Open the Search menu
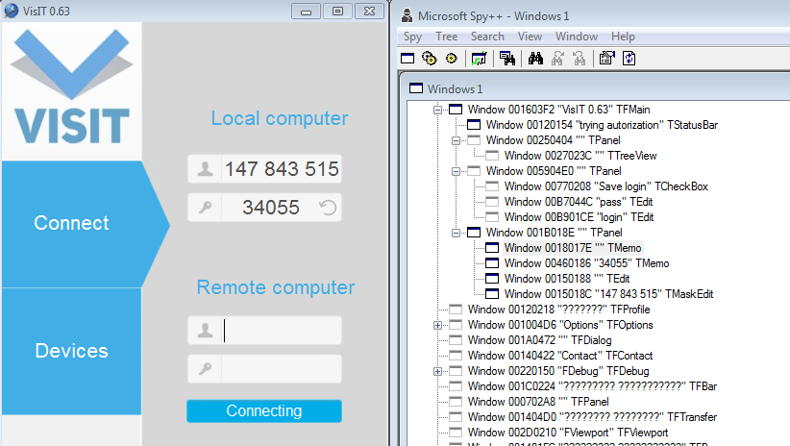 click(487, 37)
